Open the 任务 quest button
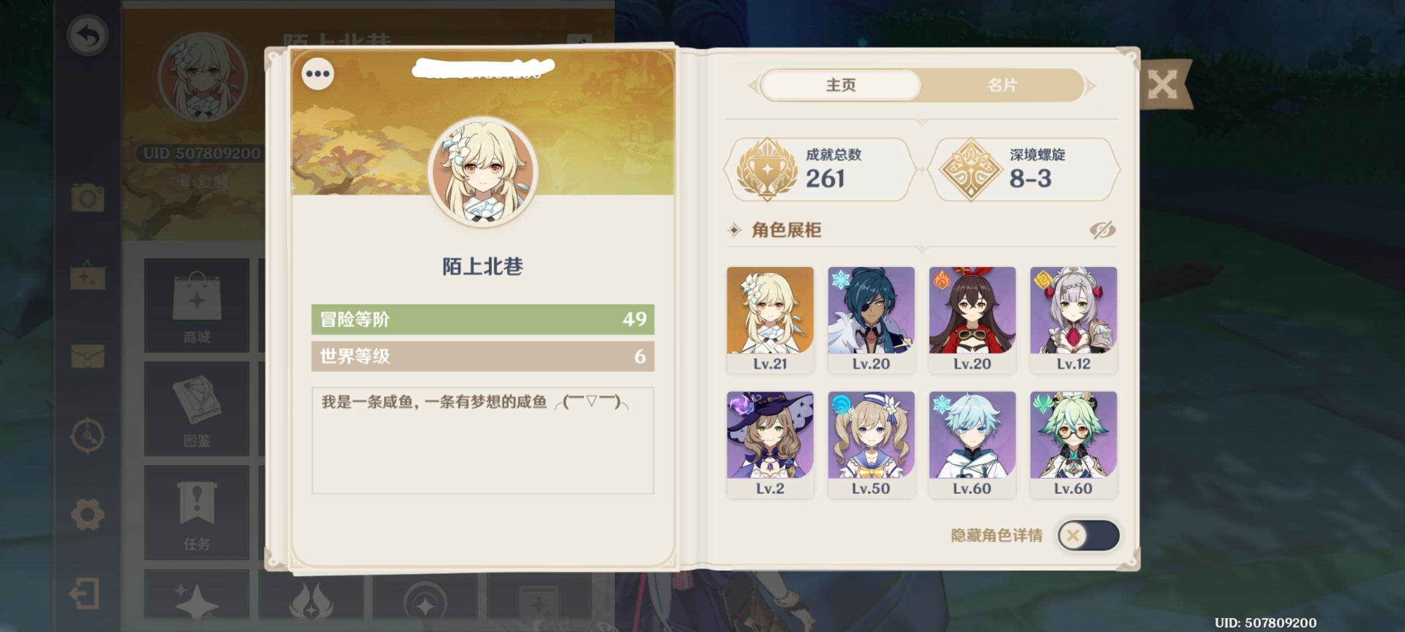This screenshot has height=632, width=1405. [197, 513]
